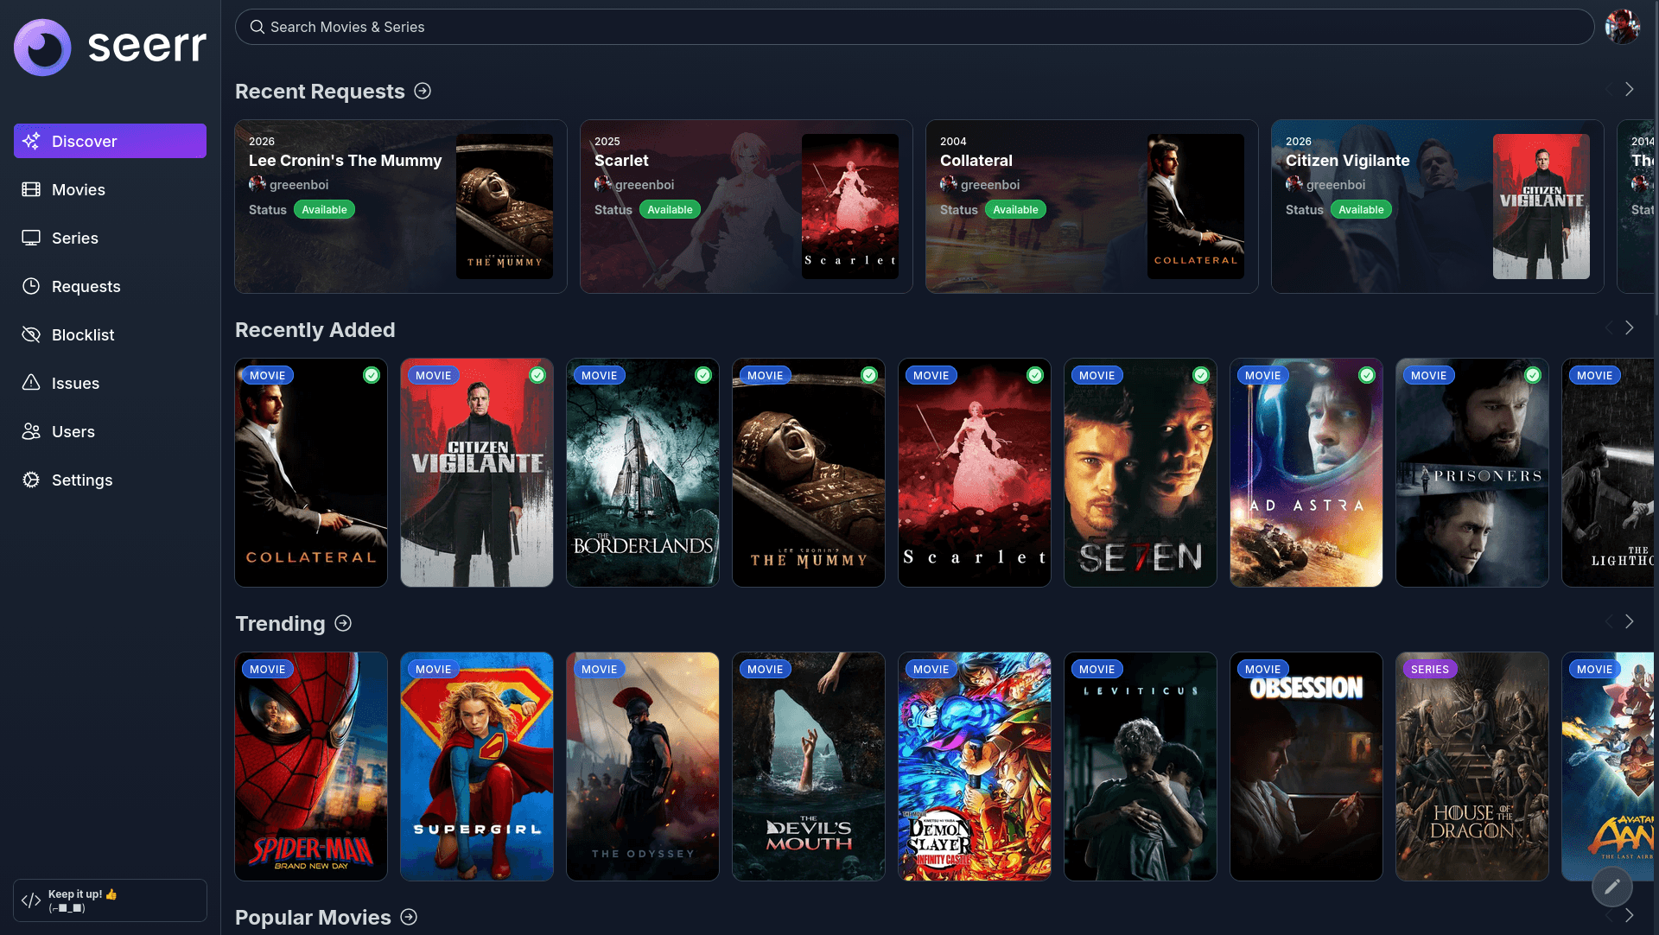Click available checkmark on Collateral poster
The width and height of the screenshot is (1659, 935).
pos(372,375)
